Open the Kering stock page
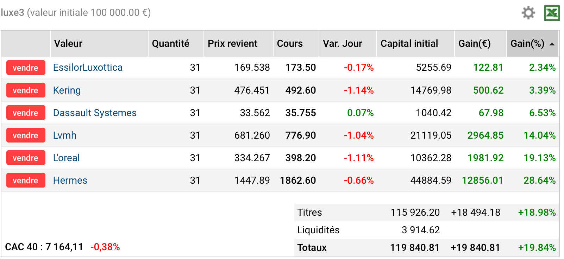The width and height of the screenshot is (564, 259). [67, 90]
